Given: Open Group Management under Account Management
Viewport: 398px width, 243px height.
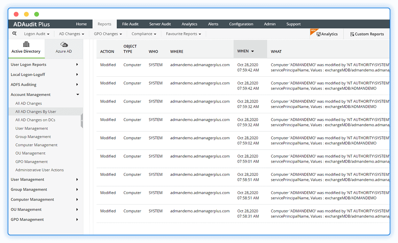Looking at the screenshot, I should click(33, 137).
